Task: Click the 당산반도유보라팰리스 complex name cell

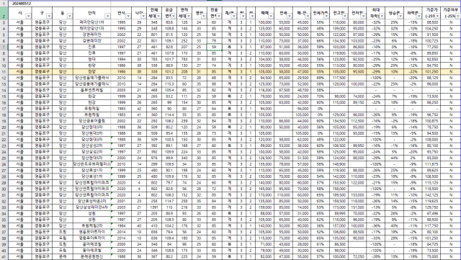Action: point(91,164)
